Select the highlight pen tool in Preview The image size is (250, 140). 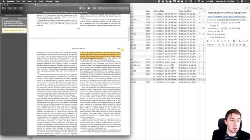(81, 8)
